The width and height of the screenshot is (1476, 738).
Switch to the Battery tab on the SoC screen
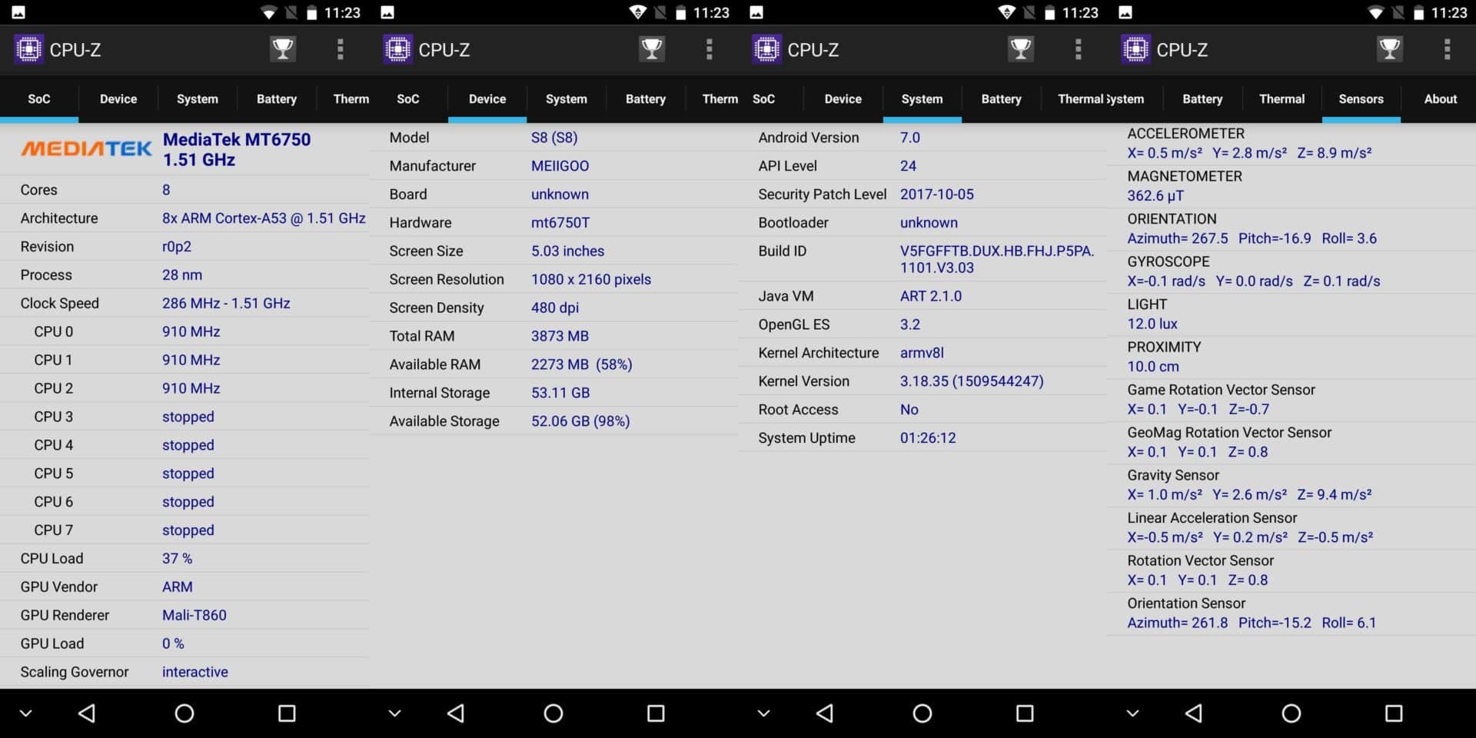click(277, 98)
